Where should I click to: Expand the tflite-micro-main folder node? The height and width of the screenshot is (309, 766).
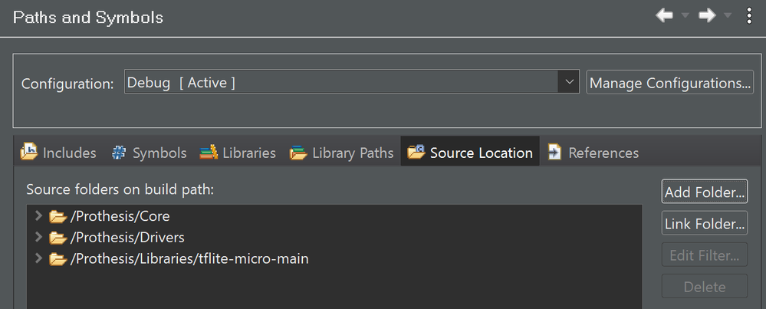click(x=39, y=259)
